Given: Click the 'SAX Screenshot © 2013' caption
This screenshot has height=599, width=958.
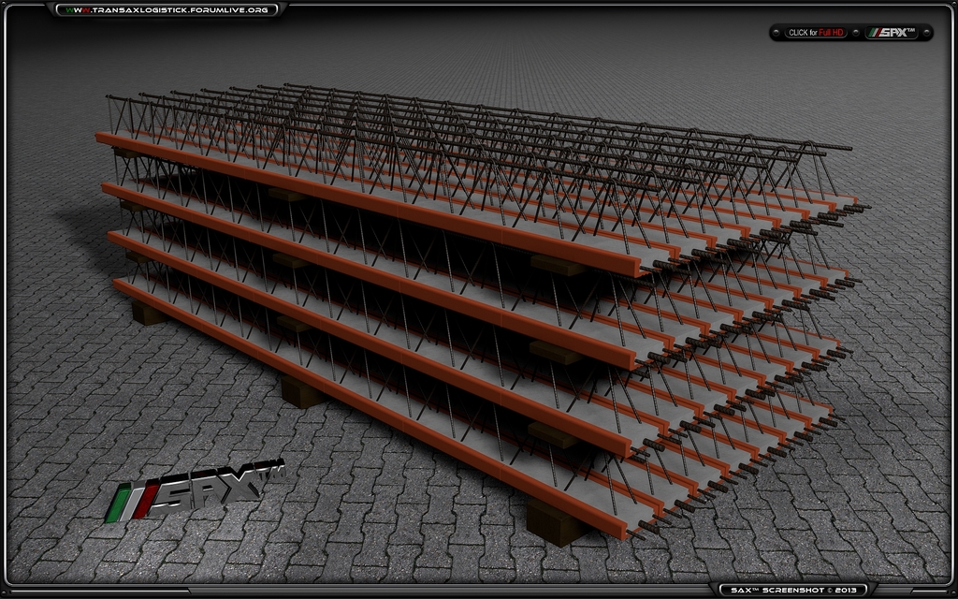Looking at the screenshot, I should coord(792,590).
